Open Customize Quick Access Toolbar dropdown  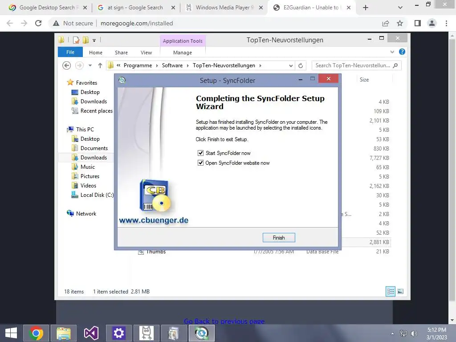point(94,41)
